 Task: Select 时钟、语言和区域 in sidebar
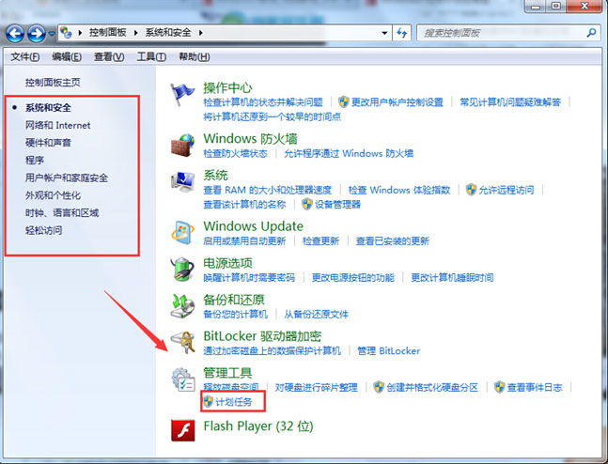pyautogui.click(x=62, y=213)
